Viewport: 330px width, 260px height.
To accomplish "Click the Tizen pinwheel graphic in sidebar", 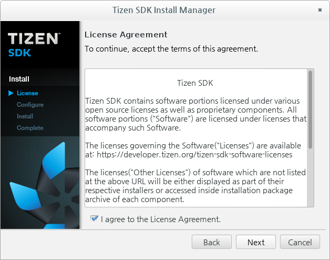I will (x=45, y=185).
